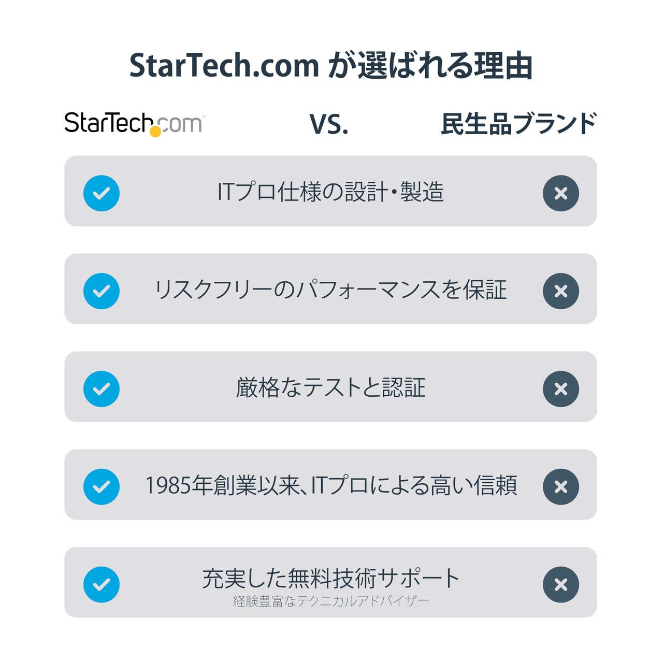Screen dimensions: 663x663
Task: Click the StarTech.com logo
Action: pyautogui.click(x=134, y=124)
